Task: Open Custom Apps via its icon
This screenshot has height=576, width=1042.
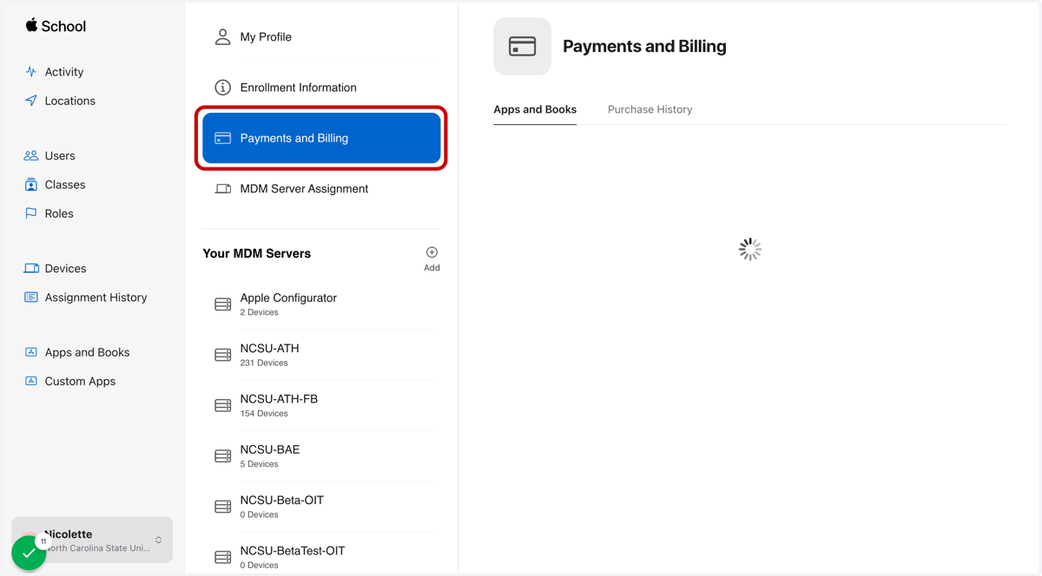Action: [x=31, y=381]
